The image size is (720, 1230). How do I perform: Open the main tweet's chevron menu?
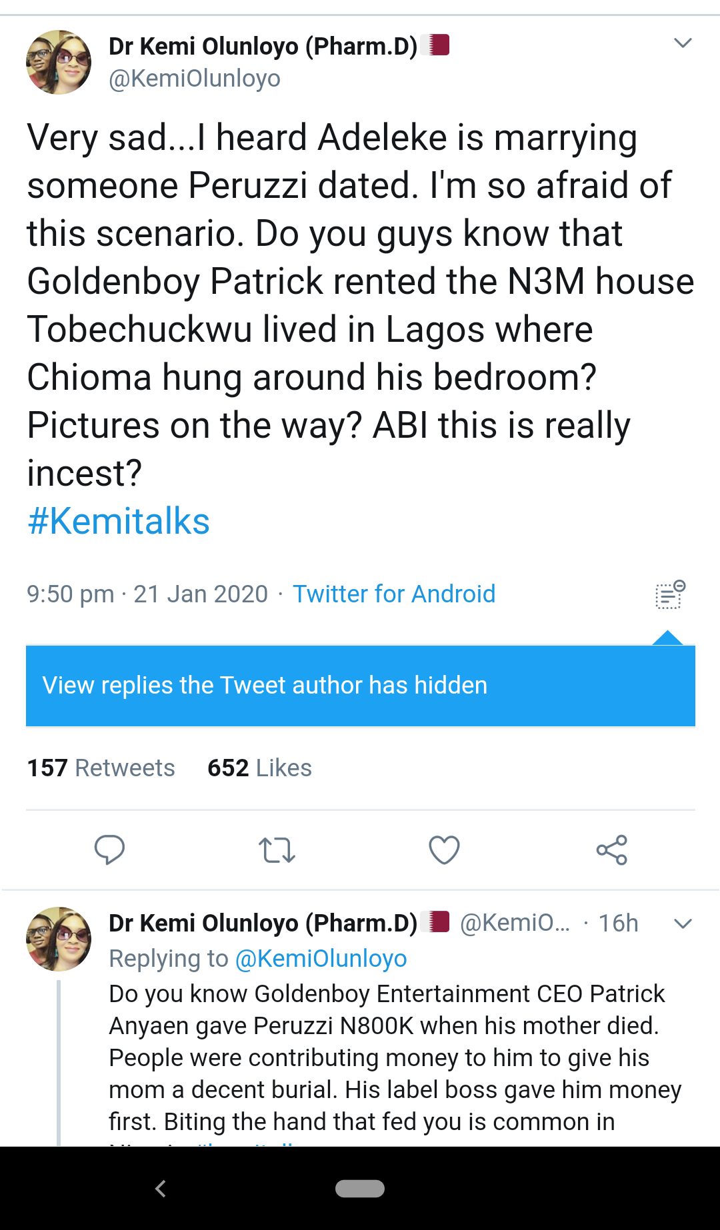click(683, 44)
